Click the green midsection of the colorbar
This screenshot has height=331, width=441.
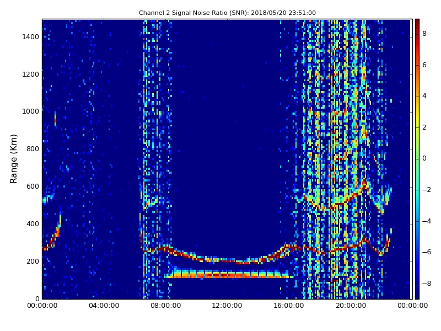tap(417, 159)
